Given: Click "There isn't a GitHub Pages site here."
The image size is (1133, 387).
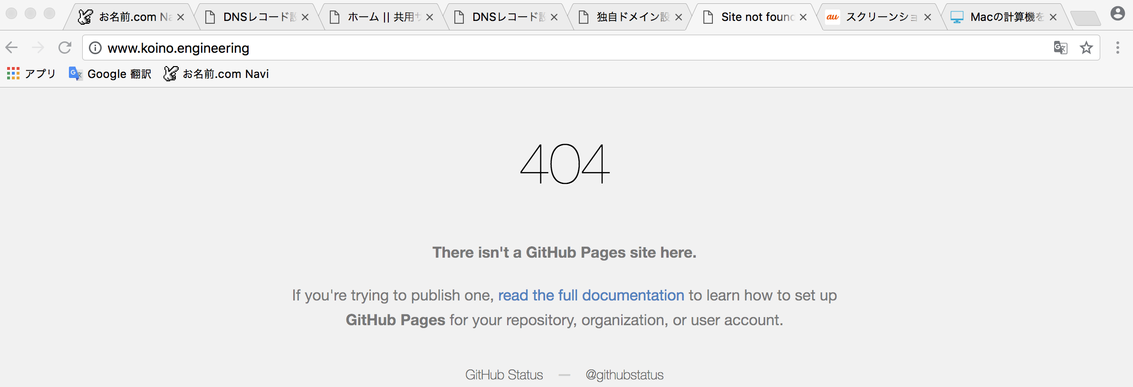Looking at the screenshot, I should [x=565, y=252].
